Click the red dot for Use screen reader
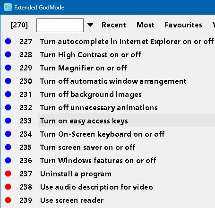This screenshot has height=208, width=215. pos(8,200)
